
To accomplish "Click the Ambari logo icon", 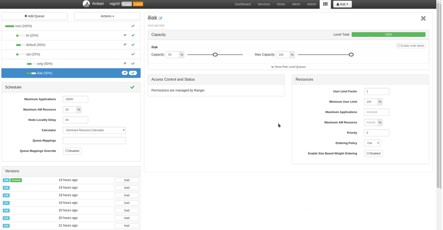I will [x=86, y=4].
